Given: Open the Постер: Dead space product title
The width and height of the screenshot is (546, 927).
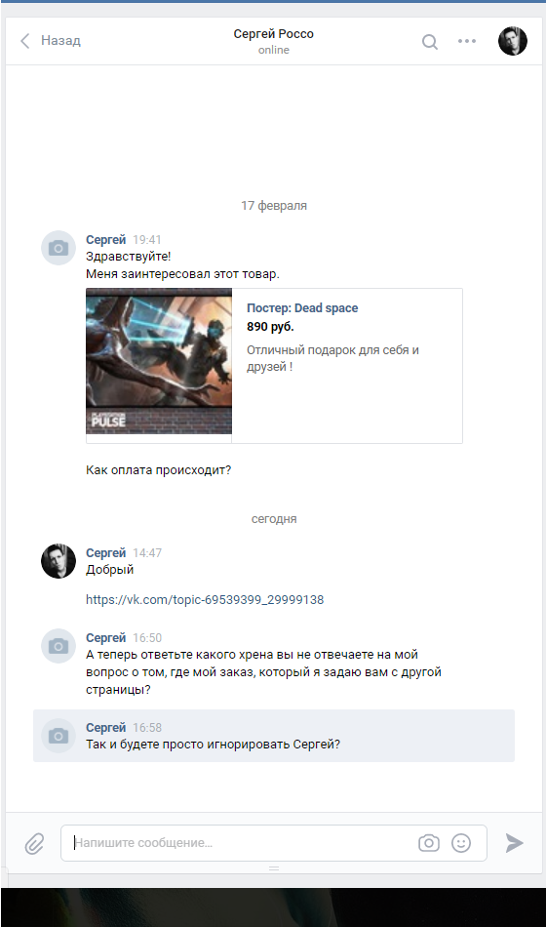Looking at the screenshot, I should [302, 308].
